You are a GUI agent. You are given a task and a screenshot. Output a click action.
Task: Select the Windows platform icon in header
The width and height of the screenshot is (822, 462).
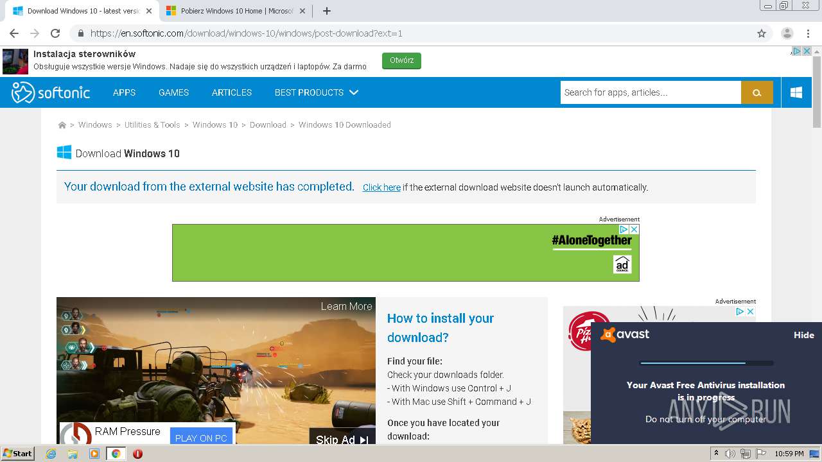click(796, 92)
